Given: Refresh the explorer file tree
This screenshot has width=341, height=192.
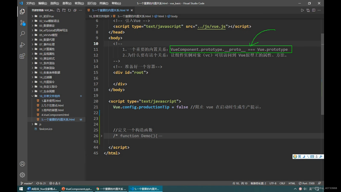Looking at the screenshot, I should pos(69,10).
